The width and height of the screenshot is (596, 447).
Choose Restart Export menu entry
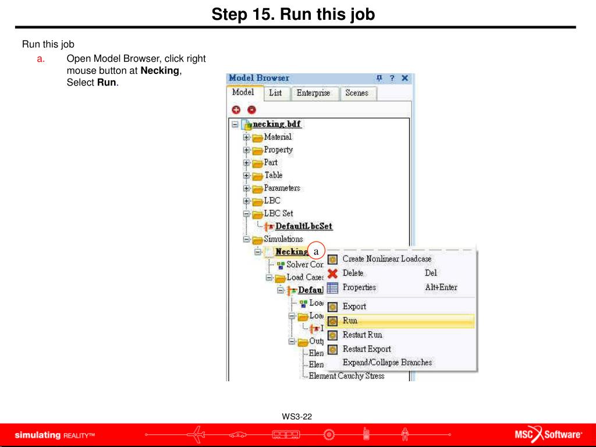coord(400,349)
